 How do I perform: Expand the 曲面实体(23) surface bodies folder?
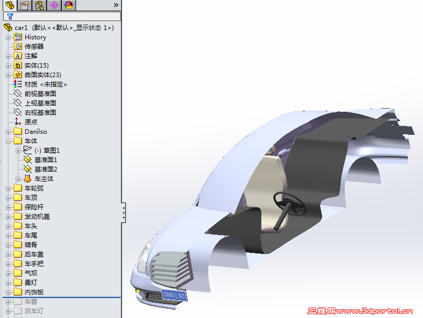click(8, 75)
